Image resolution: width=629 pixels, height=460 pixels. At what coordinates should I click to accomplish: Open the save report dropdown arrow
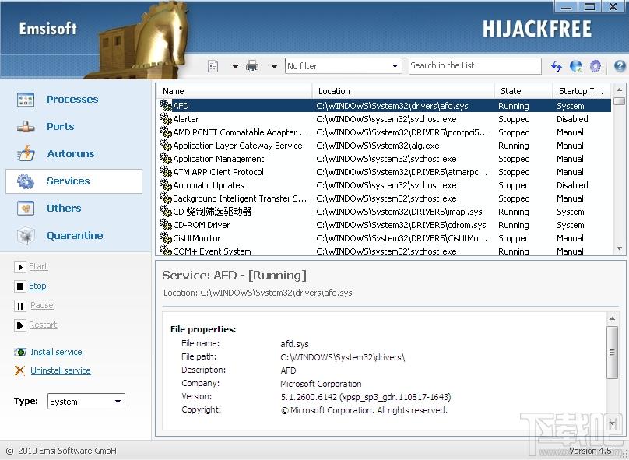235,67
